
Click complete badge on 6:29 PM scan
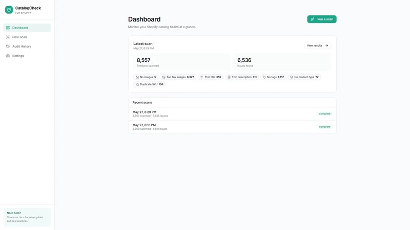coord(324,113)
